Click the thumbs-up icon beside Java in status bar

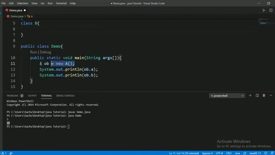pyautogui.click(x=245, y=153)
